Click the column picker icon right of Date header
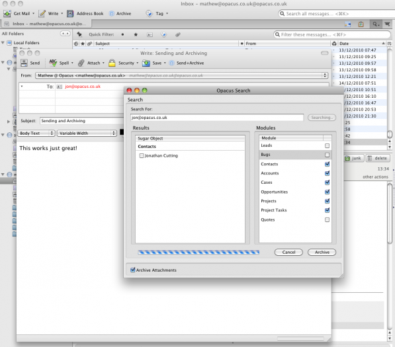This screenshot has width=395, height=347. click(x=389, y=44)
